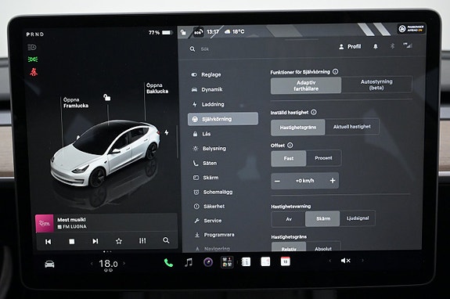Open the audio equalizer settings icon
This screenshot has height=299, width=450.
pos(142,240)
